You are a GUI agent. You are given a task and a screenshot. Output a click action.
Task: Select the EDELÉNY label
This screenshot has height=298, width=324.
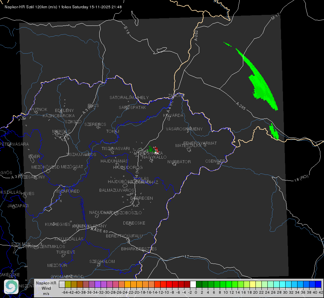tap(64, 111)
